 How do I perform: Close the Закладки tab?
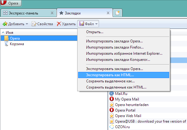(x=108, y=13)
